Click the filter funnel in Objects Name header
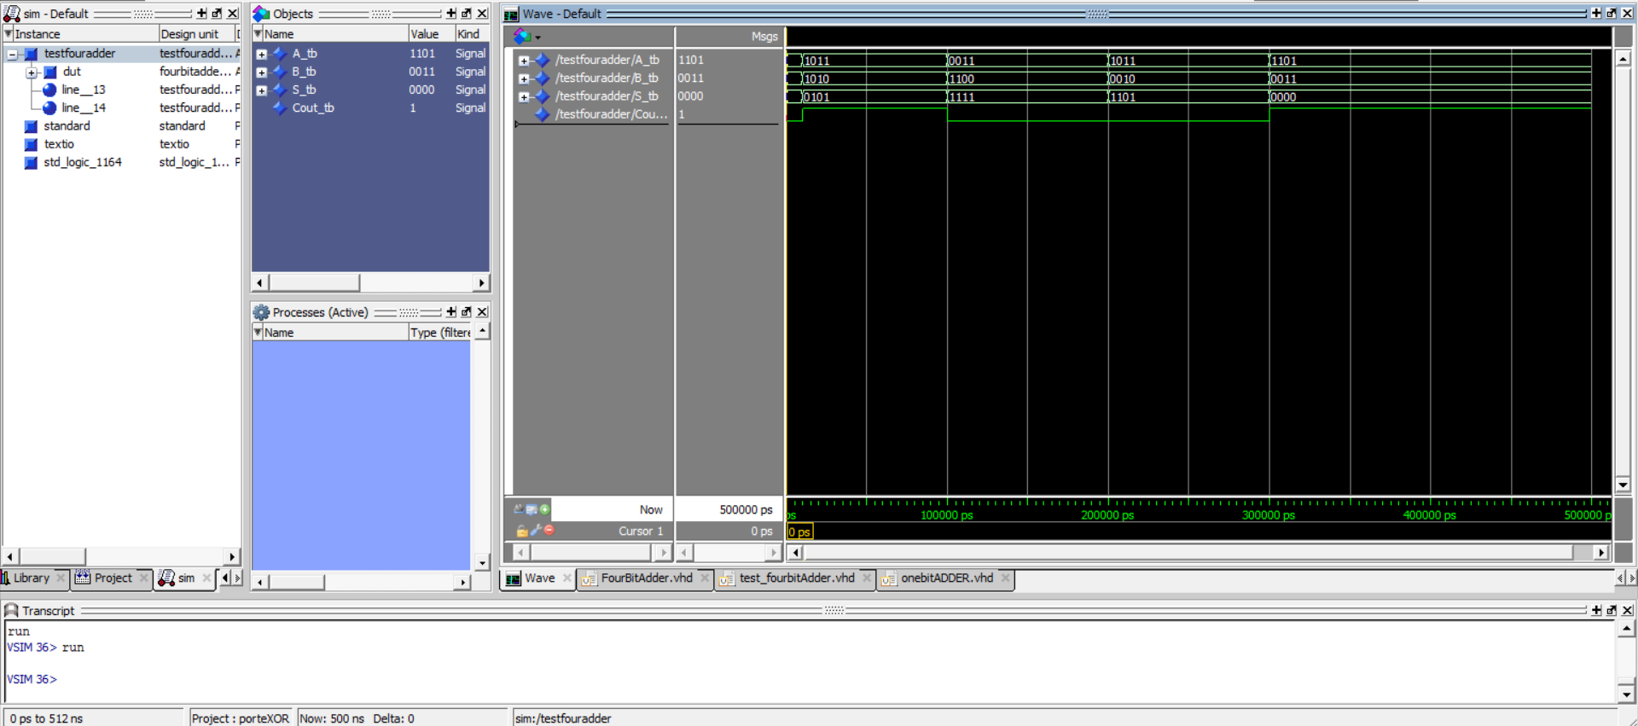This screenshot has height=726, width=1638. (258, 33)
